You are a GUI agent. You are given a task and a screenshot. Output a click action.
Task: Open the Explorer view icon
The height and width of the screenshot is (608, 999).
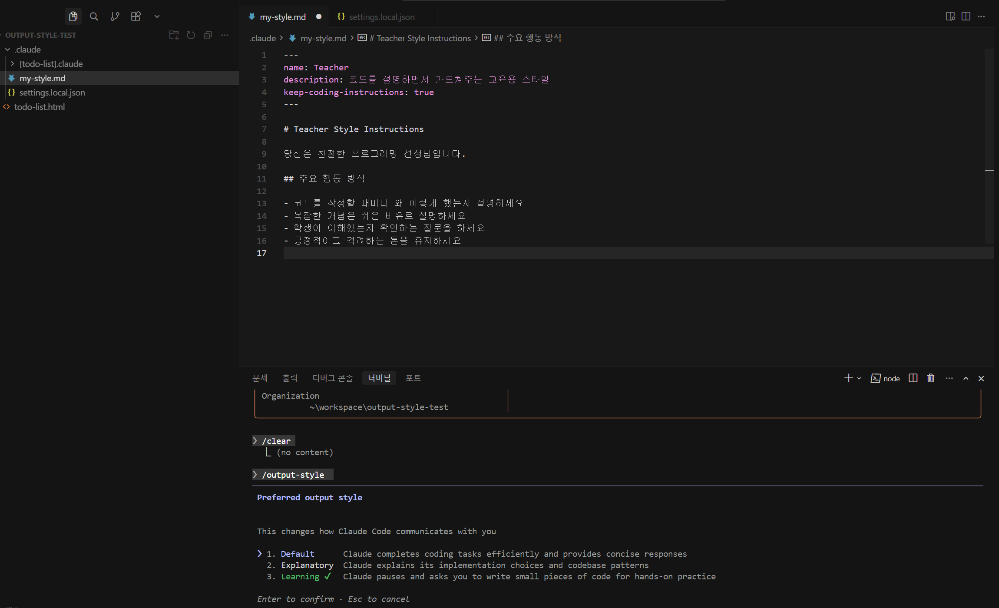pyautogui.click(x=73, y=17)
